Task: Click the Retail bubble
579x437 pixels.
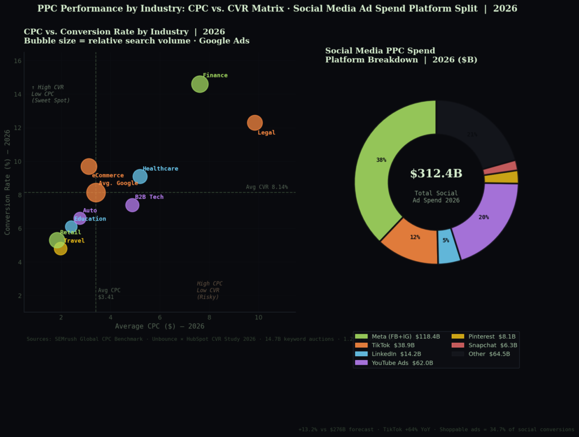Action: point(57,240)
